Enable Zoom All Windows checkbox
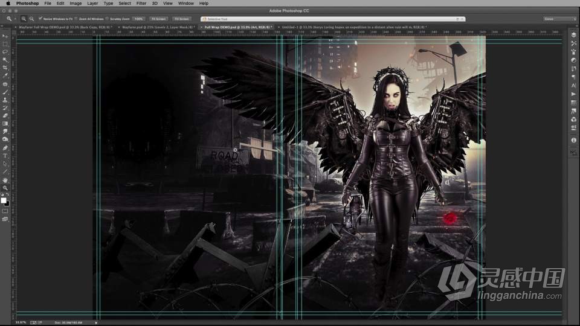Image resolution: width=580 pixels, height=326 pixels. [76, 19]
